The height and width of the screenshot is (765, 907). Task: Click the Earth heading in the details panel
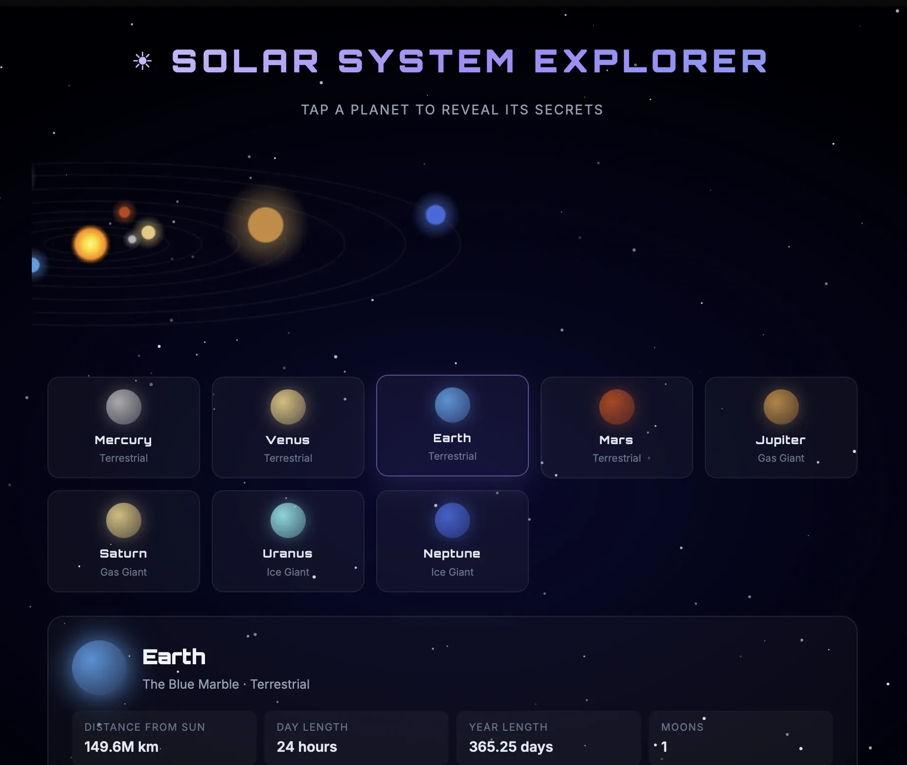pos(174,657)
